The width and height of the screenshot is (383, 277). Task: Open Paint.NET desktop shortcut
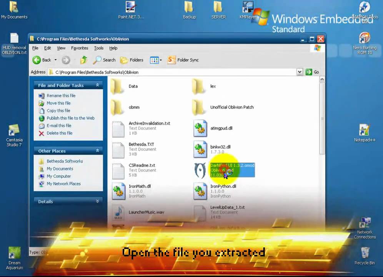(131, 10)
